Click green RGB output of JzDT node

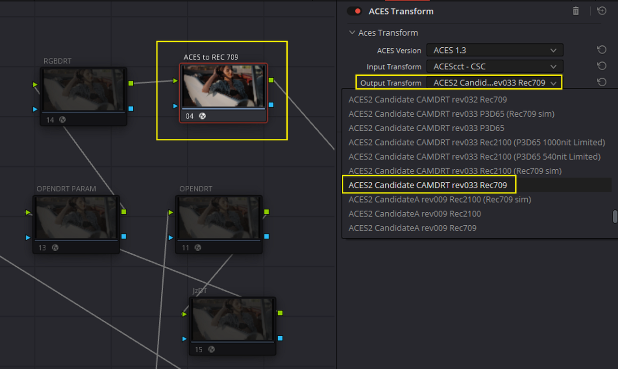tap(280, 313)
